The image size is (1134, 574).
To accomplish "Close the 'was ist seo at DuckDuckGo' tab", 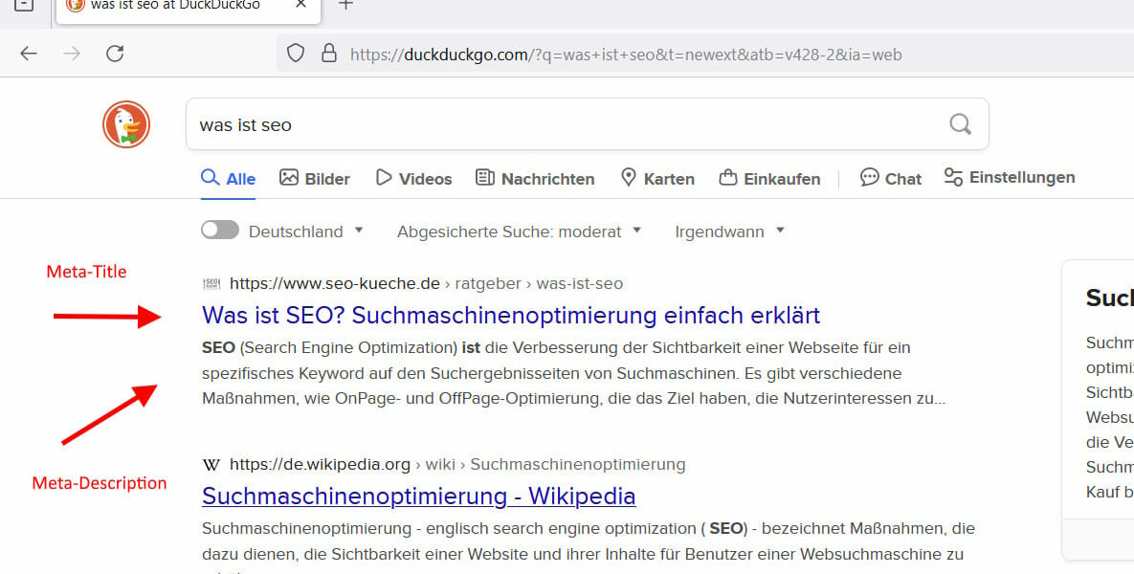I will 300,5.
